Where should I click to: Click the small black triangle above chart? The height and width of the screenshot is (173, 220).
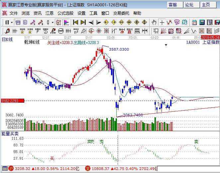(165, 44)
